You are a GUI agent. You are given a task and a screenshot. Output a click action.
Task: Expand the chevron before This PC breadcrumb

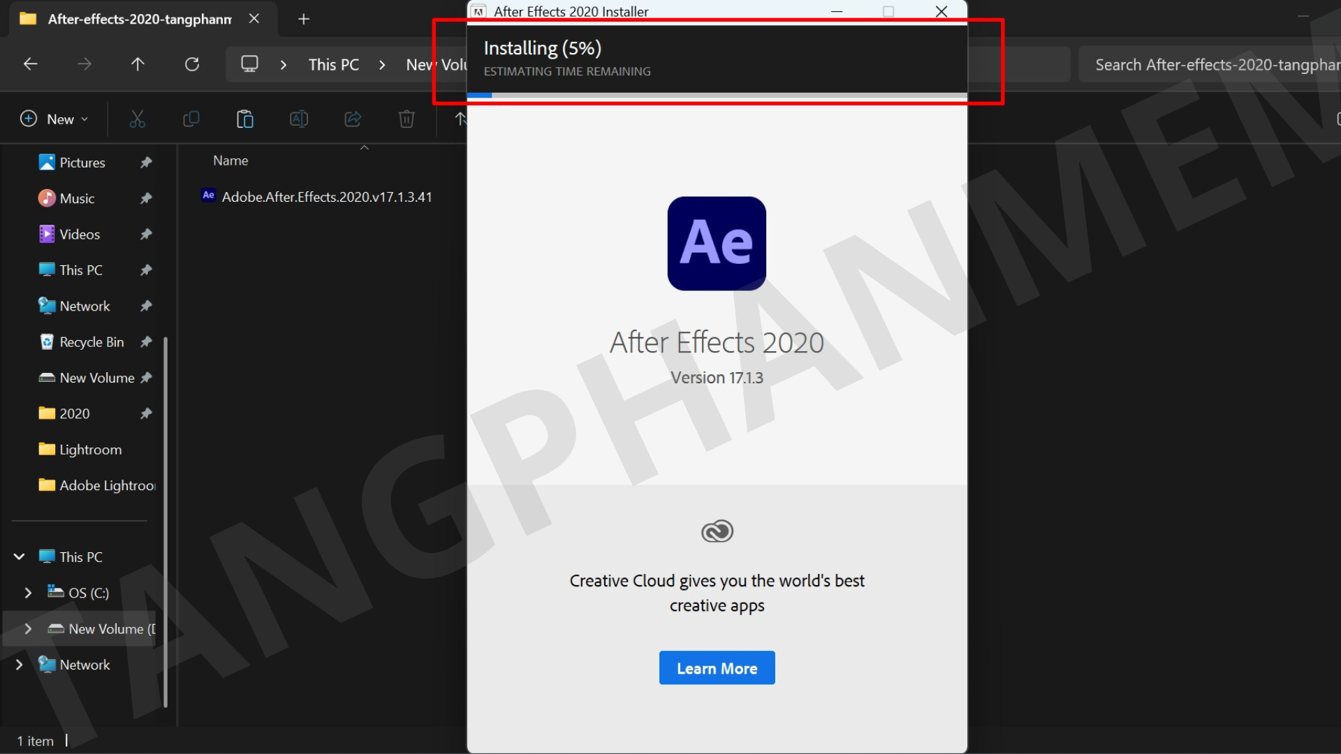coord(283,64)
